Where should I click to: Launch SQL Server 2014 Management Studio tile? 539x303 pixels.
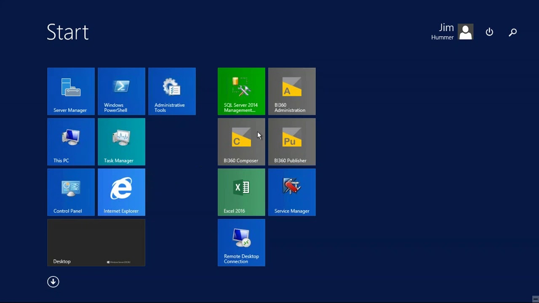tap(241, 91)
